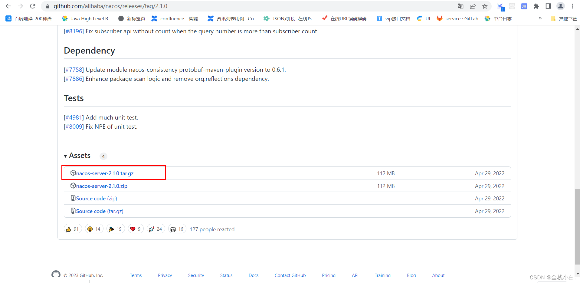Open the Chrome three-dot menu
Image resolution: width=580 pixels, height=283 pixels.
tap(572, 6)
